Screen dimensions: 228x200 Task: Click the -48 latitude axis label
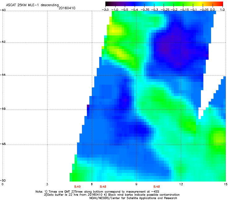click(3, 144)
